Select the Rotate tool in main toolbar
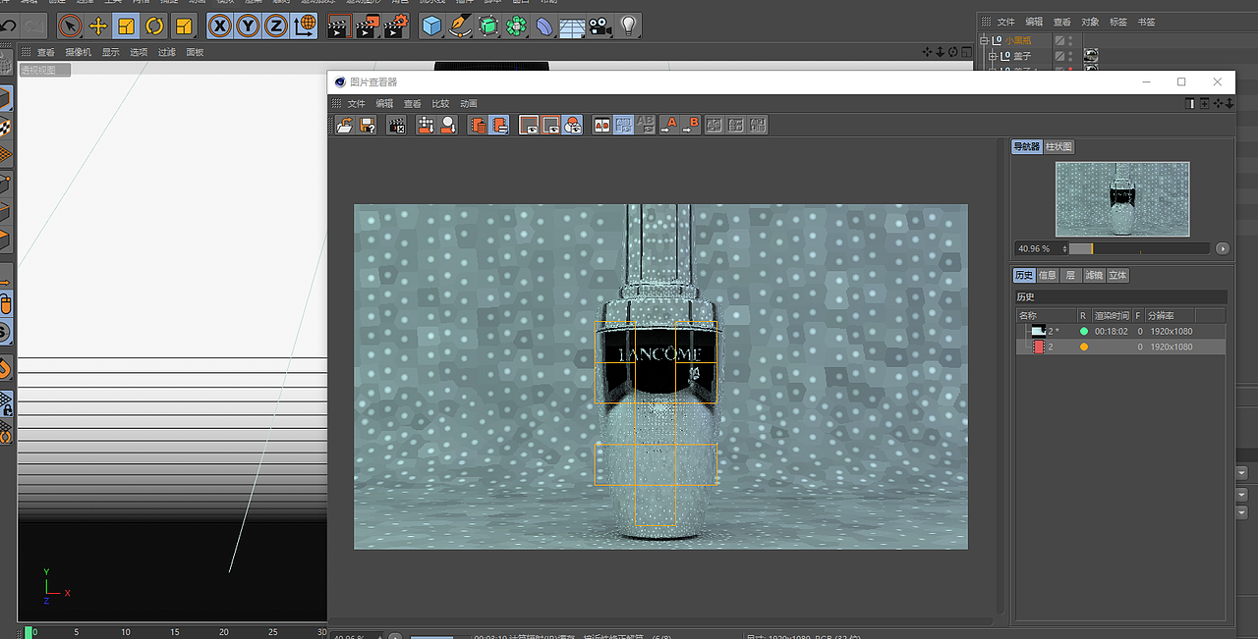Screen dimensions: 1258x639 [x=154, y=26]
